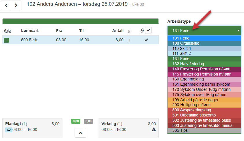Click green F badge on Ferie row
Image resolution: width=244 pixels, height=141 pixels.
(x=6, y=40)
